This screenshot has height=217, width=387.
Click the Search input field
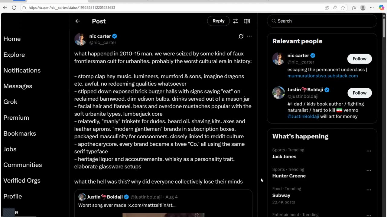click(x=322, y=21)
